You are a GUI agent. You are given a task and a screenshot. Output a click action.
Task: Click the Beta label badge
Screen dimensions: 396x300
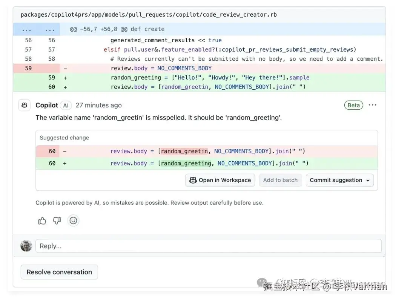354,105
